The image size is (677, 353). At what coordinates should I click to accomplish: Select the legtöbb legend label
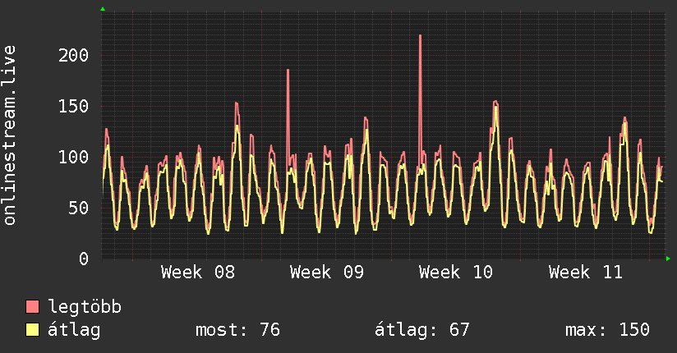tap(85, 306)
